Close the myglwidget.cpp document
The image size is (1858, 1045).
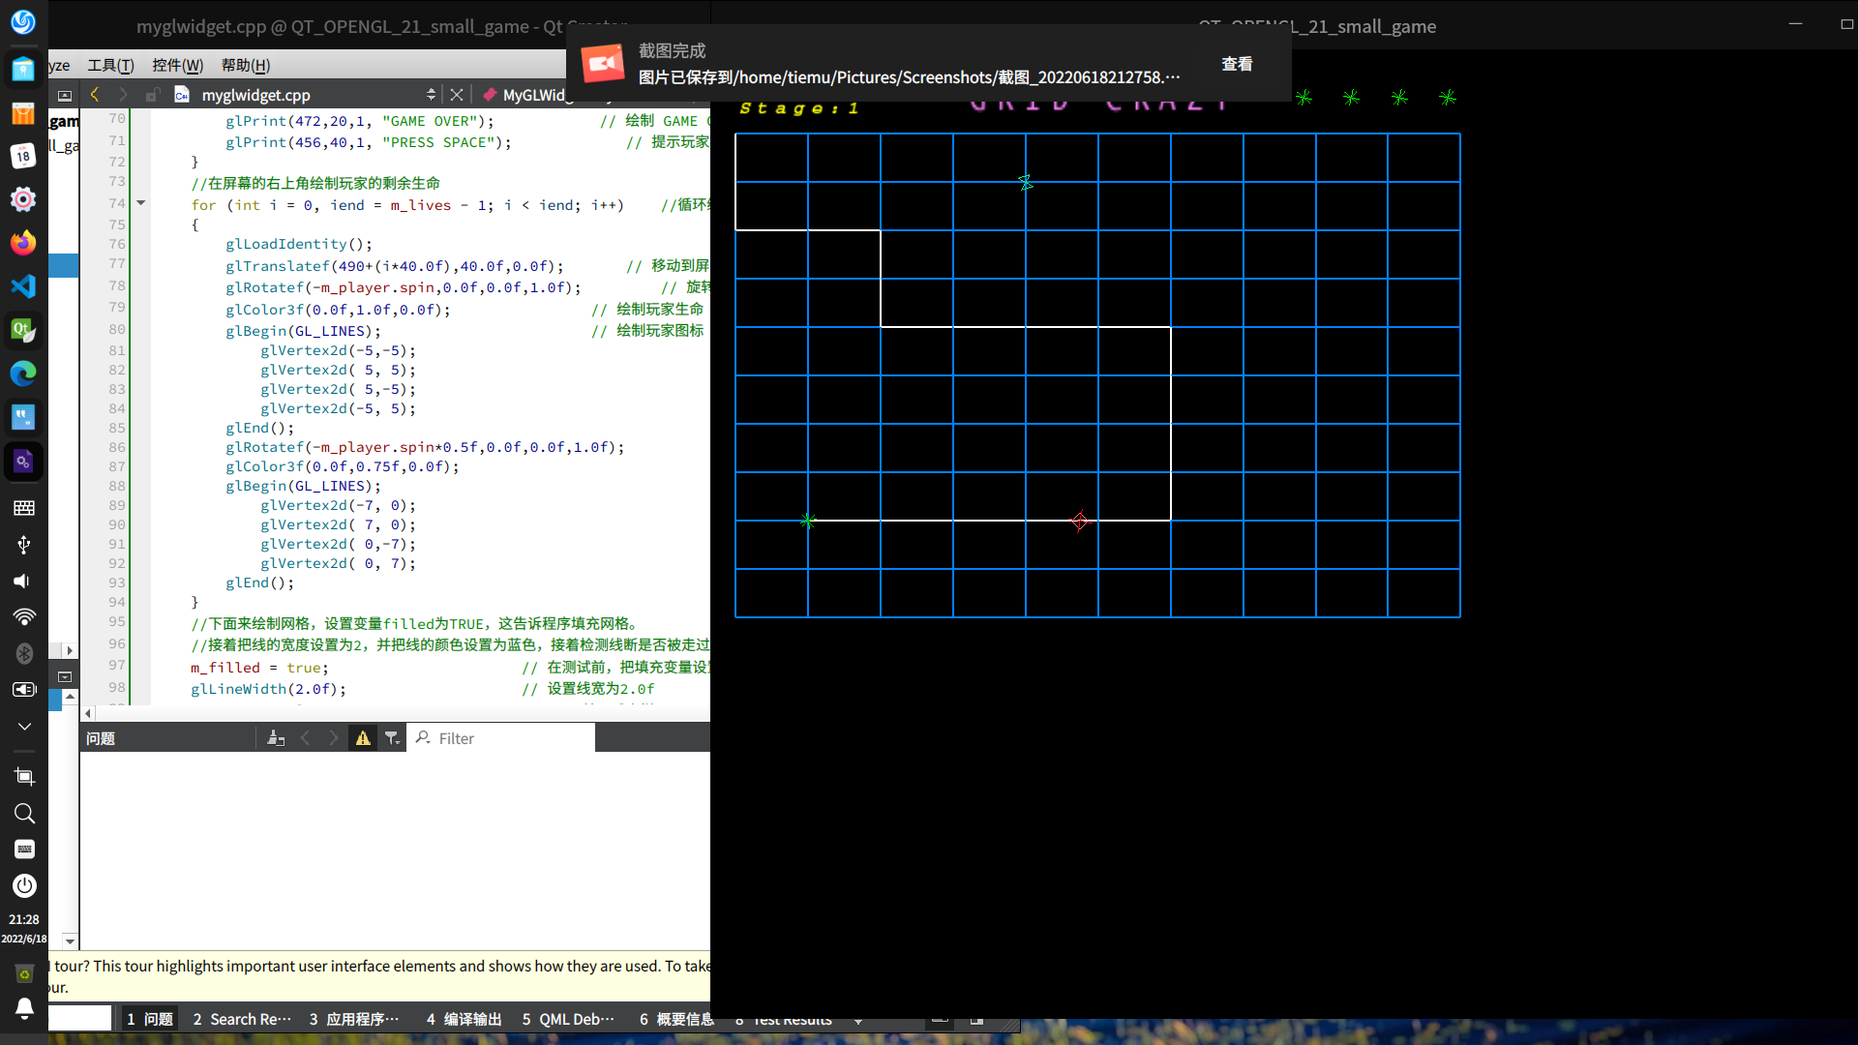point(457,94)
